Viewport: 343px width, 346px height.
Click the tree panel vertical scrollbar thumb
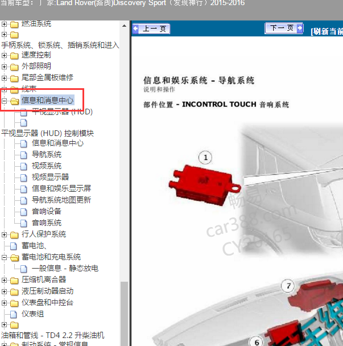click(124, 314)
